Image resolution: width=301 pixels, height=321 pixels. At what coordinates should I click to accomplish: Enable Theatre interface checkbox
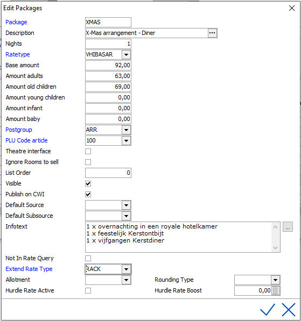(x=88, y=152)
